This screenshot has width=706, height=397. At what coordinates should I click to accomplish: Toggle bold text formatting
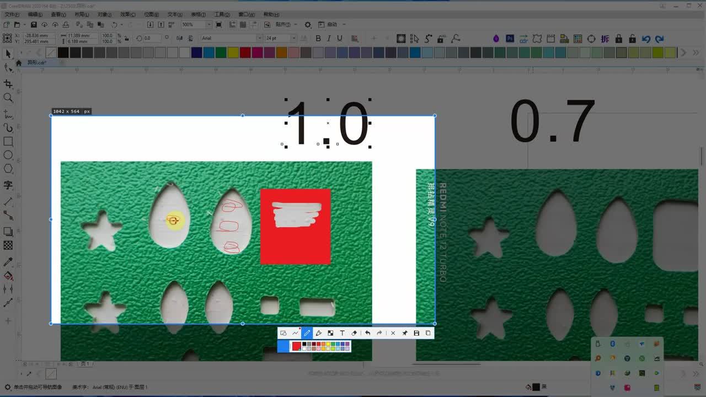pyautogui.click(x=318, y=38)
